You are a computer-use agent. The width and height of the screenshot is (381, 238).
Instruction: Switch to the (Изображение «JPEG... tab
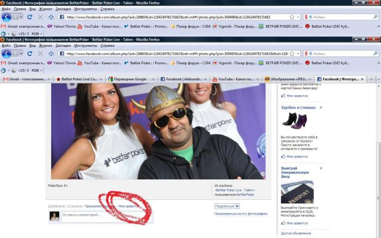tap(288, 79)
